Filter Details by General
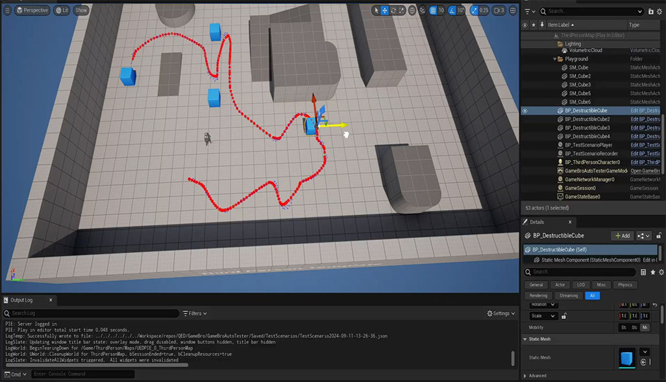666x382 pixels. pyautogui.click(x=536, y=285)
